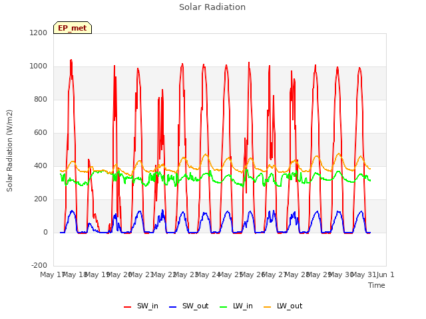Click the 400 y-axis tick label

point(41,166)
